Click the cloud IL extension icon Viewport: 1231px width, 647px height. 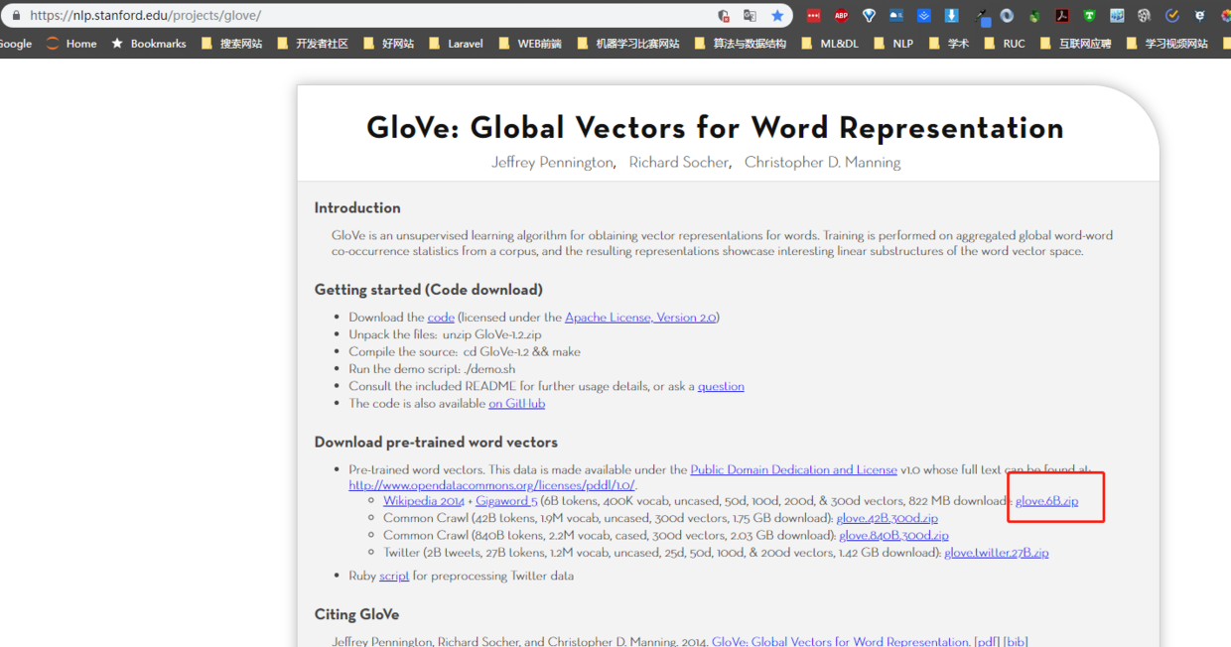pos(896,16)
